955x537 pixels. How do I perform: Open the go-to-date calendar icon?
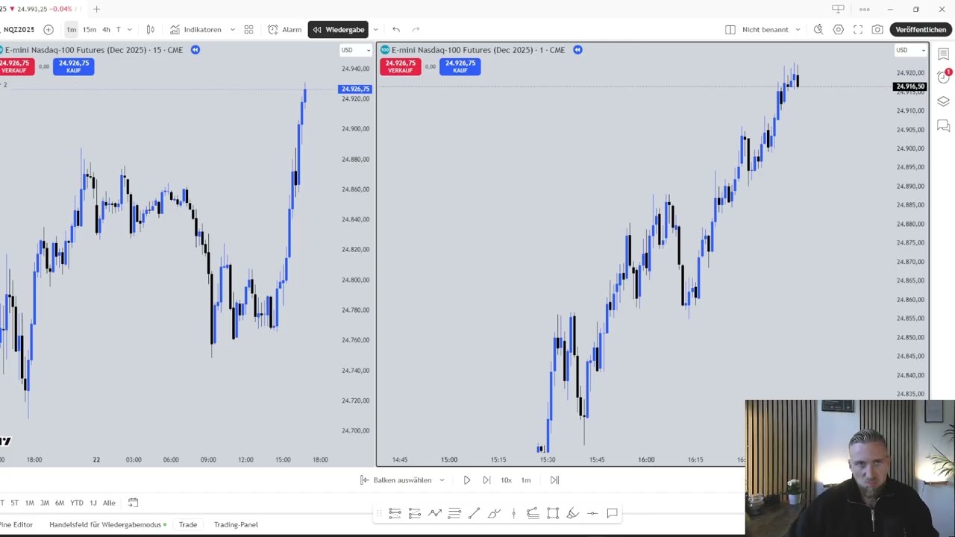pyautogui.click(x=133, y=503)
